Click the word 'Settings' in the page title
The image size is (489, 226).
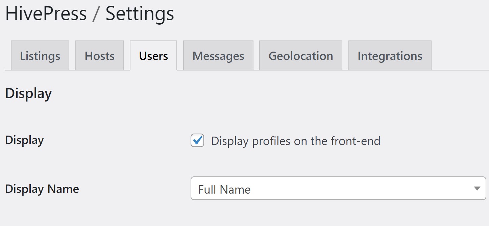tap(140, 14)
